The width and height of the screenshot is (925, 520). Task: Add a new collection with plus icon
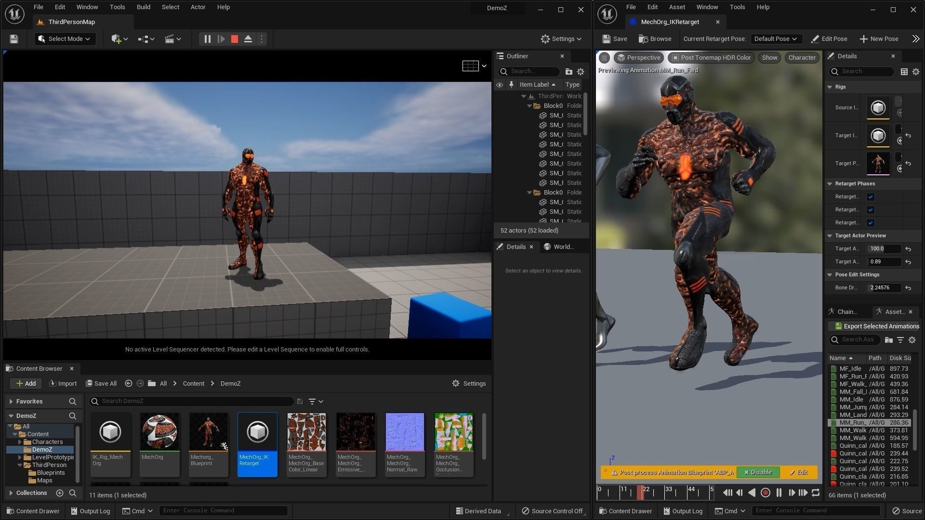pyautogui.click(x=60, y=493)
